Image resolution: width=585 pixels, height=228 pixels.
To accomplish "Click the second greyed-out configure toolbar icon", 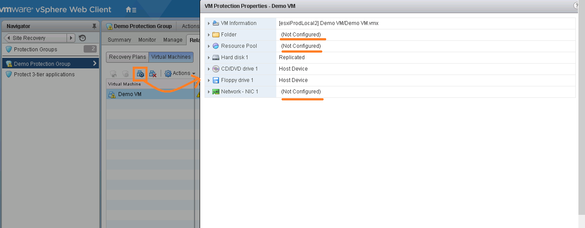I will [x=126, y=74].
